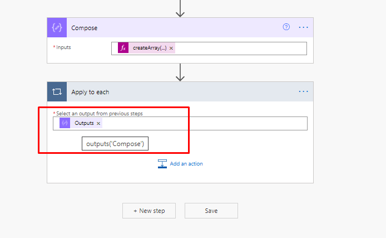Click the fx expression icon in Inputs
Image resolution: width=386 pixels, height=238 pixels.
123,48
